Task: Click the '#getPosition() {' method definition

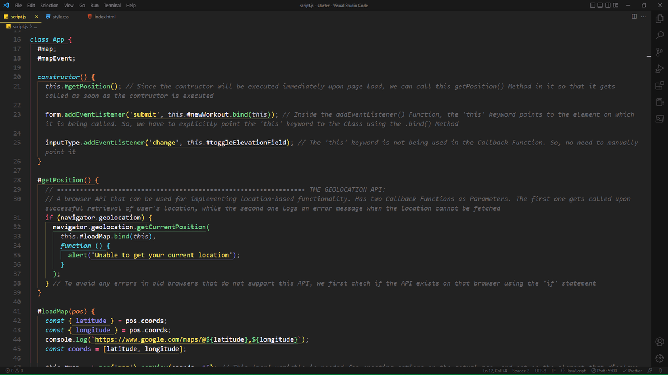Action: pyautogui.click(x=68, y=180)
